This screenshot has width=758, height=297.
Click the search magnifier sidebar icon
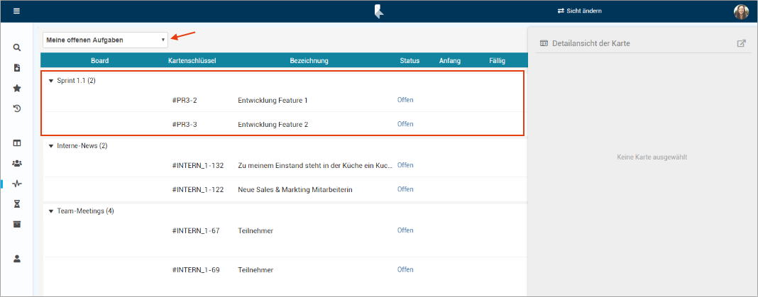click(x=17, y=47)
